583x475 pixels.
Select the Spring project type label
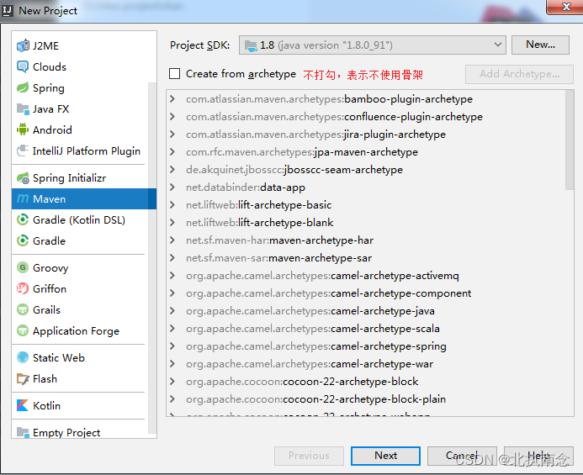49,88
